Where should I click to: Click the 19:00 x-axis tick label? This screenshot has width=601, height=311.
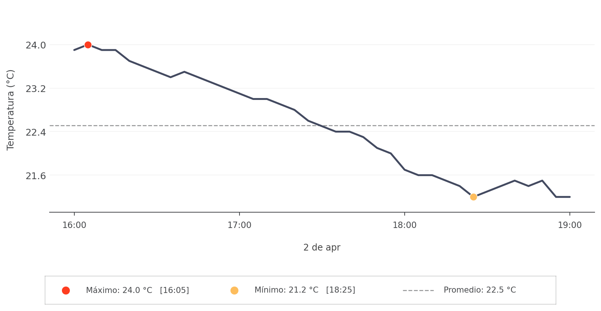(569, 225)
